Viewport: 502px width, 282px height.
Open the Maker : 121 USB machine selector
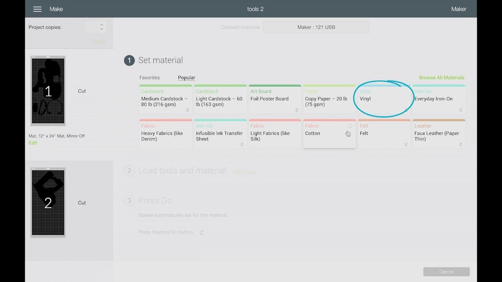pyautogui.click(x=316, y=27)
